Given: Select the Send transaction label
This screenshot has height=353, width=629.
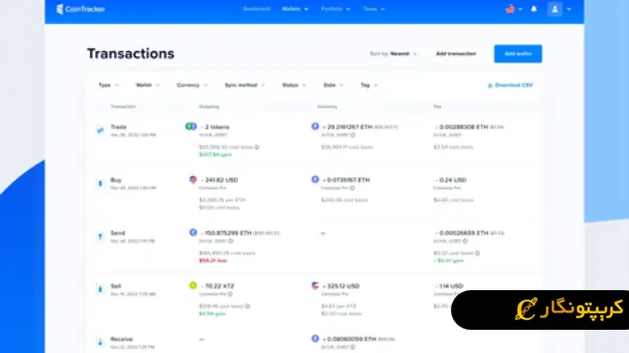Looking at the screenshot, I should [x=118, y=233].
